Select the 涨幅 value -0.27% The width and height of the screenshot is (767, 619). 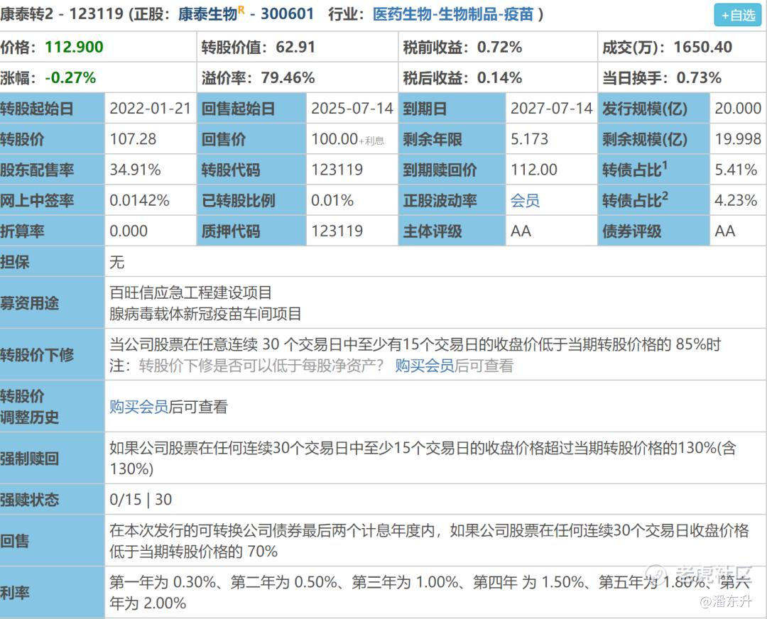pyautogui.click(x=70, y=78)
